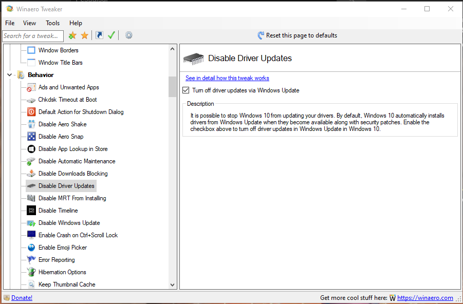Click the Keep Thumbnail Cache icon
The height and width of the screenshot is (304, 463).
[31, 284]
